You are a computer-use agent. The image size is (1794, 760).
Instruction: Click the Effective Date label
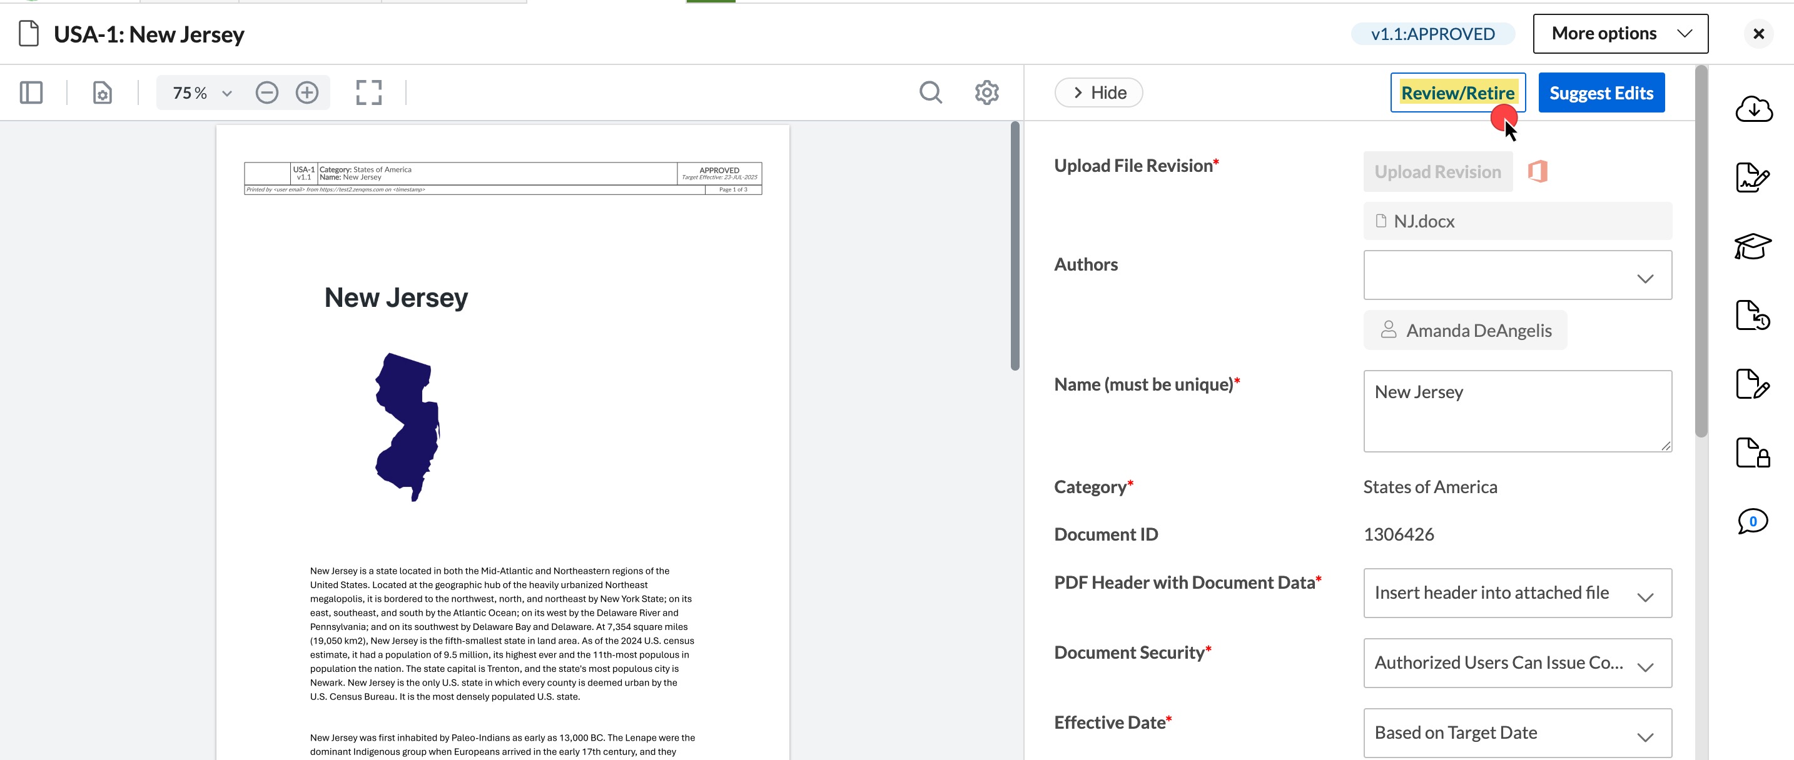[x=1112, y=722]
